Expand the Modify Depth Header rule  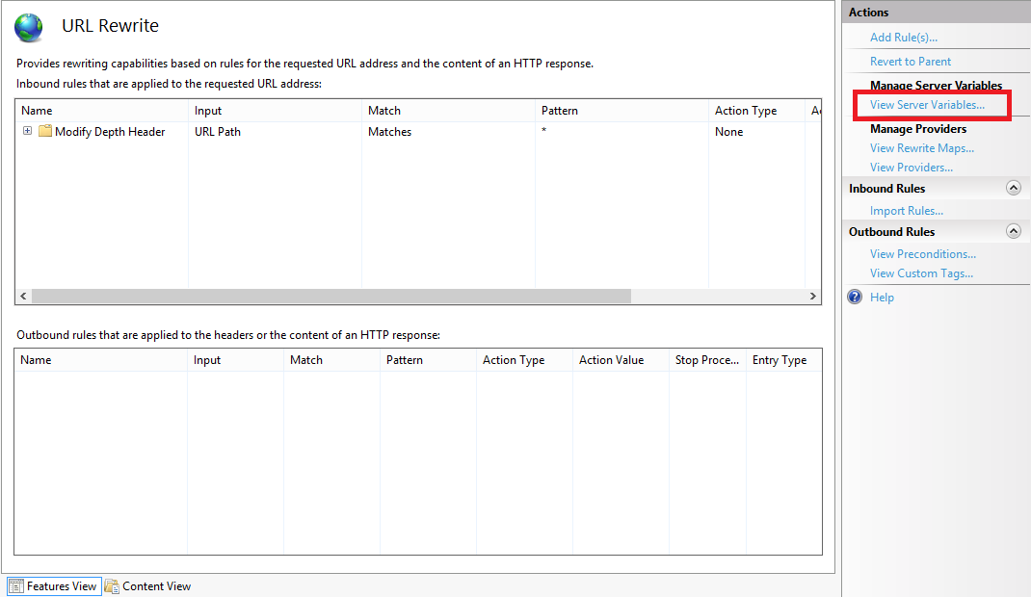tap(27, 132)
